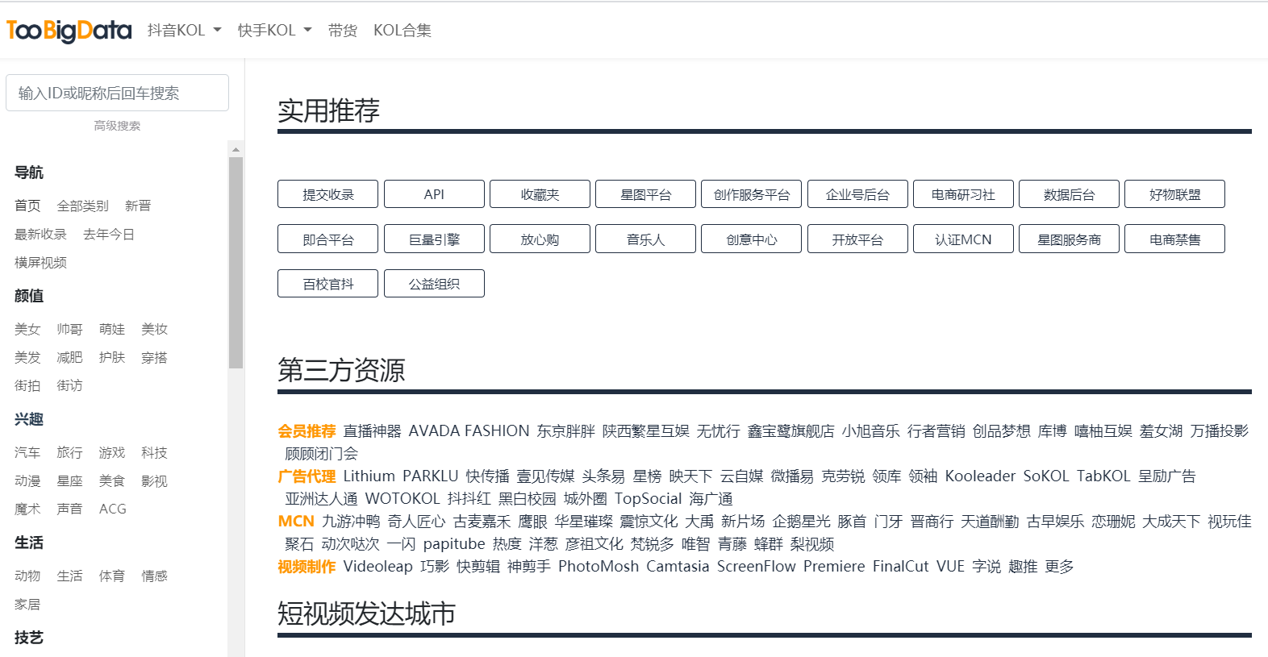Open the 星图服务商 button
The width and height of the screenshot is (1268, 657).
click(1069, 239)
